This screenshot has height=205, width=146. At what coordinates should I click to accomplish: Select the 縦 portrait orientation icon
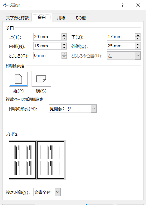click(x=19, y=79)
